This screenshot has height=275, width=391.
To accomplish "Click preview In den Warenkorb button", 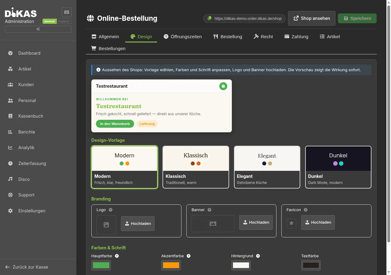I will [x=115, y=124].
